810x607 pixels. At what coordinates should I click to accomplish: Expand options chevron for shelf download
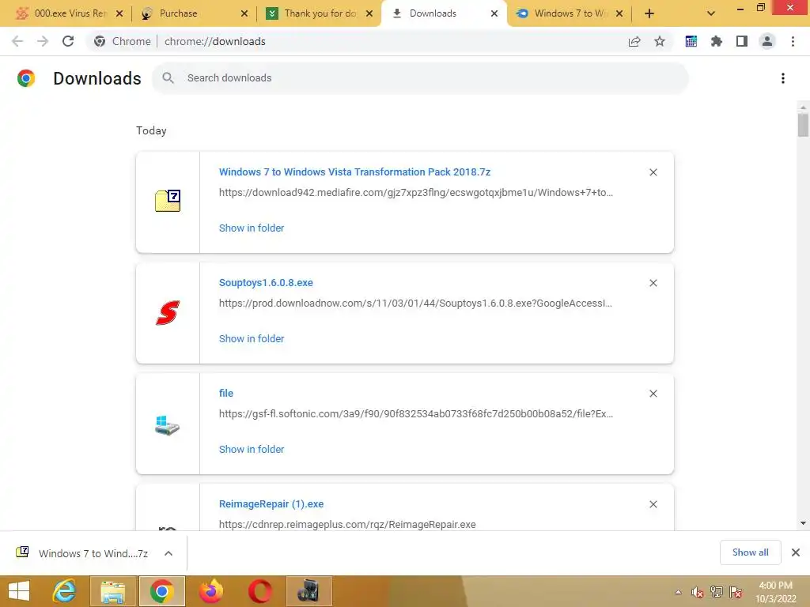[x=168, y=553]
